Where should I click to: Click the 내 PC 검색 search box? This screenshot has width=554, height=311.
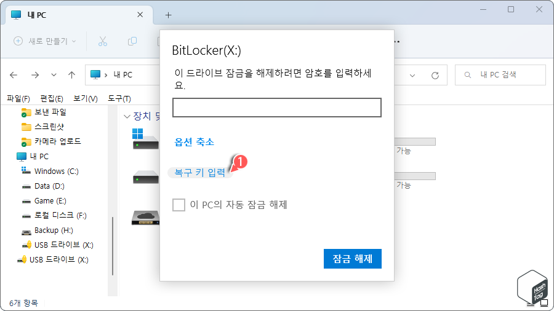[500, 75]
